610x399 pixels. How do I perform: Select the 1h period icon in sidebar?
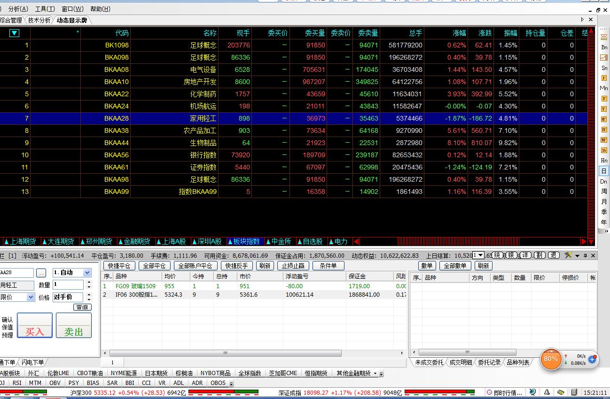pos(604,150)
